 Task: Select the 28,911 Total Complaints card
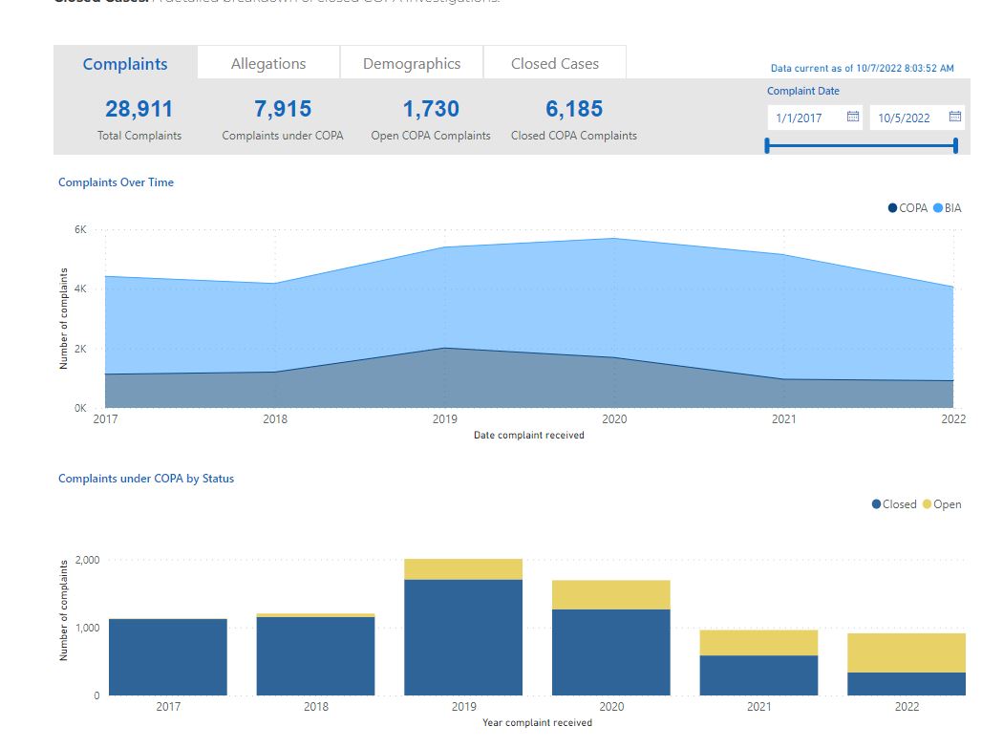click(x=139, y=119)
